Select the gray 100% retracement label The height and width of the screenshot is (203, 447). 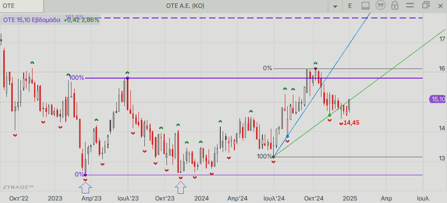point(265,156)
